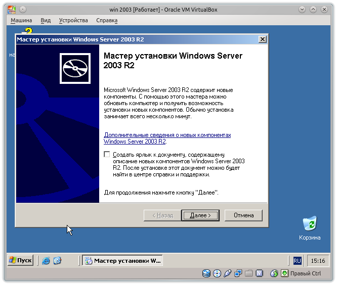Click the VirtualBox optical disc status icon

(x=217, y=273)
